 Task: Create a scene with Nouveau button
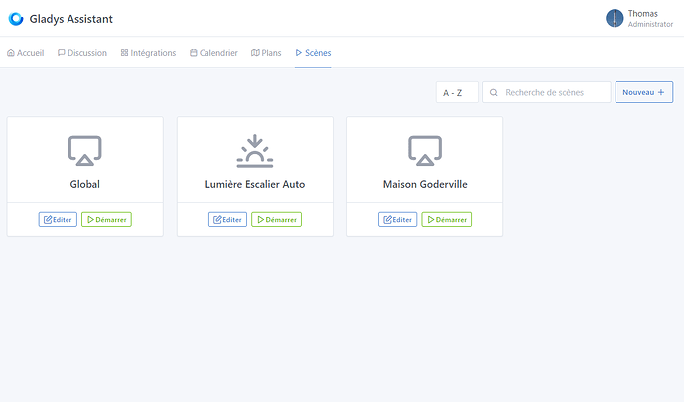pos(644,92)
